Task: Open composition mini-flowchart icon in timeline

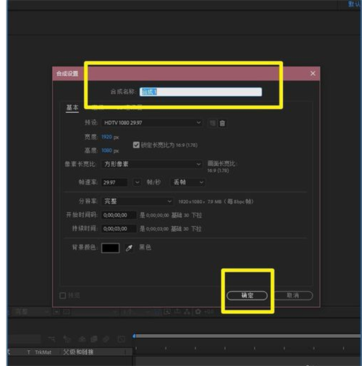Action: click(51, 339)
